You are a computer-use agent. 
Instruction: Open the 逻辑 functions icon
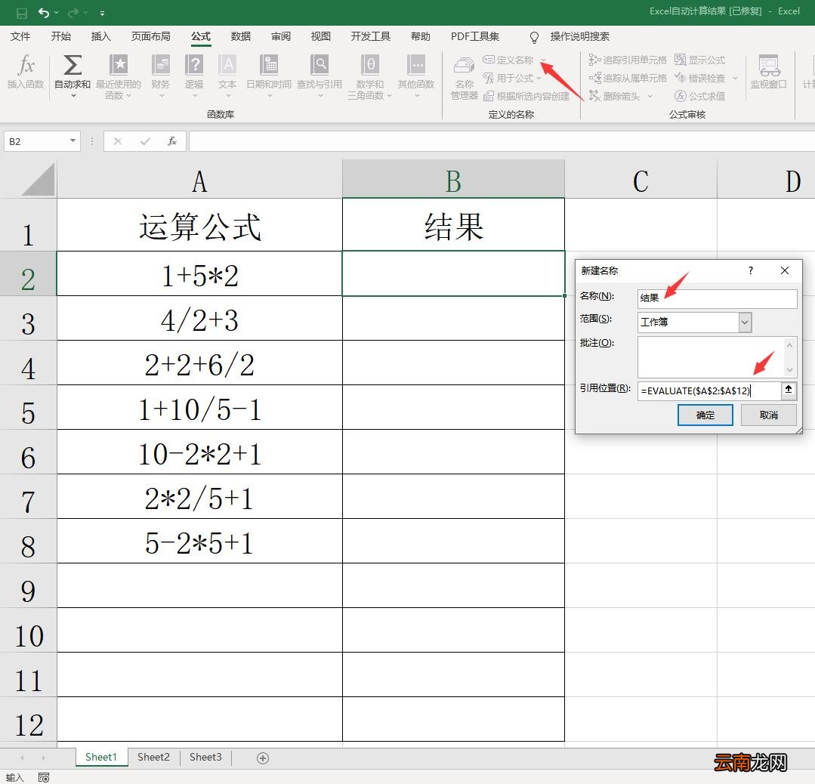point(194,65)
